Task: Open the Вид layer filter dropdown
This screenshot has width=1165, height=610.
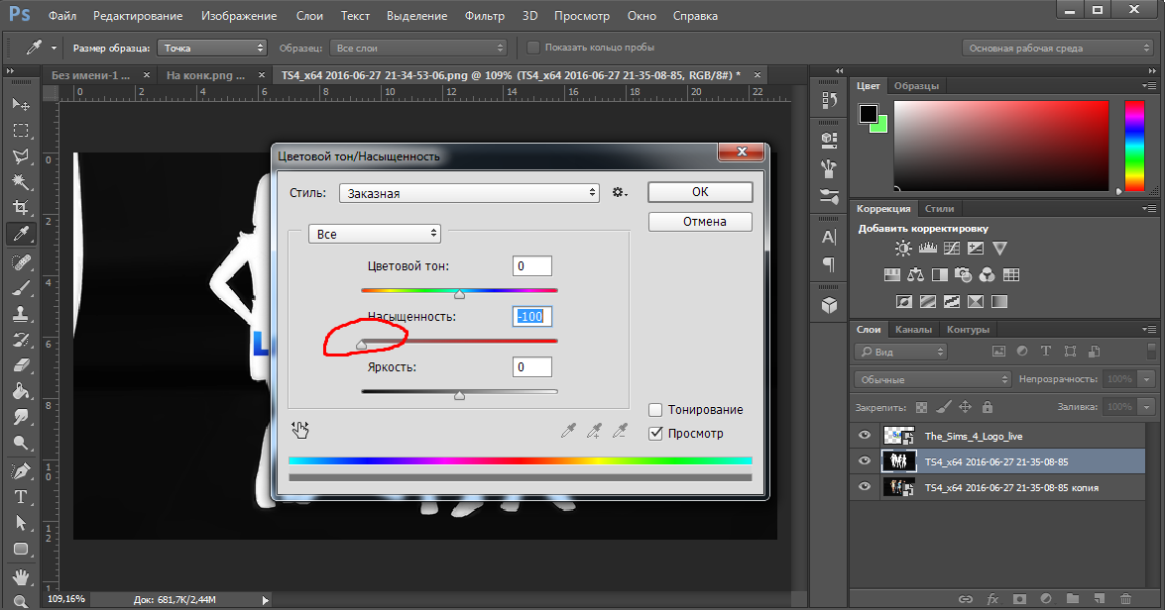Action: pyautogui.click(x=901, y=352)
